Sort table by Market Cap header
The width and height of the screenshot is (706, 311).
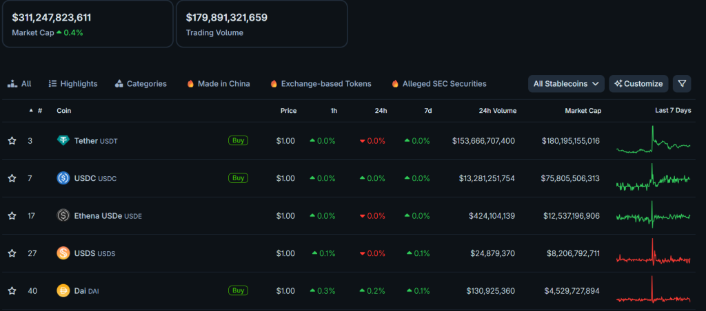(583, 111)
